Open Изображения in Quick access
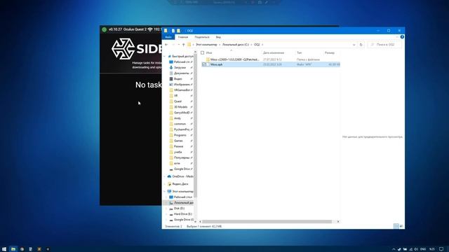The height and width of the screenshot is (252, 449). point(182,85)
